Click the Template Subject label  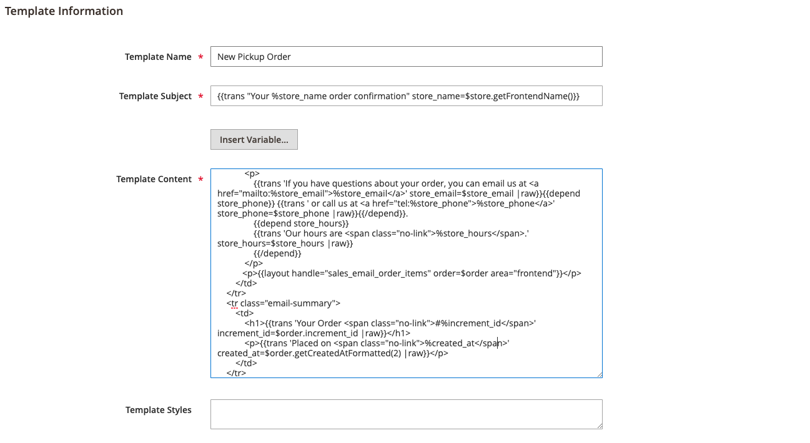pos(156,96)
